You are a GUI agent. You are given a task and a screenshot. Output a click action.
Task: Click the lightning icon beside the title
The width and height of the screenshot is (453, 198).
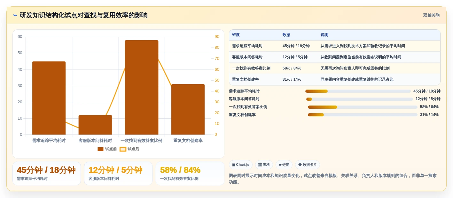(x=15, y=15)
